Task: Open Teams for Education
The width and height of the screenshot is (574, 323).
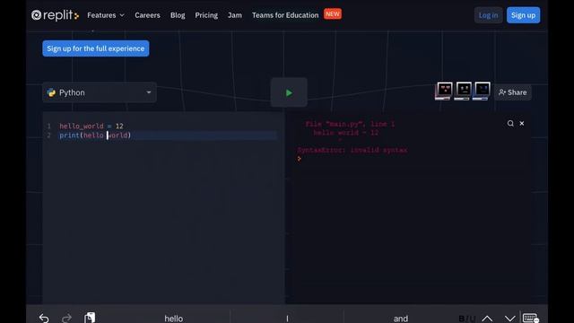Action: coord(285,15)
